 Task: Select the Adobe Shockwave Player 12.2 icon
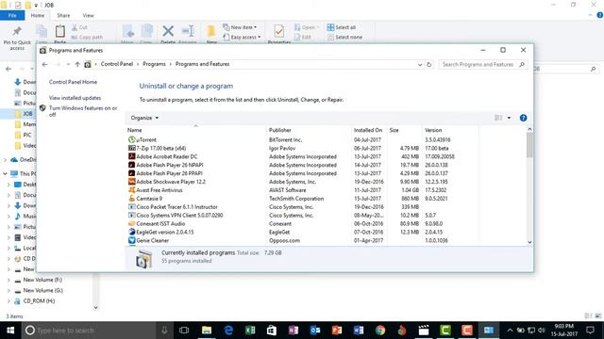point(132,182)
